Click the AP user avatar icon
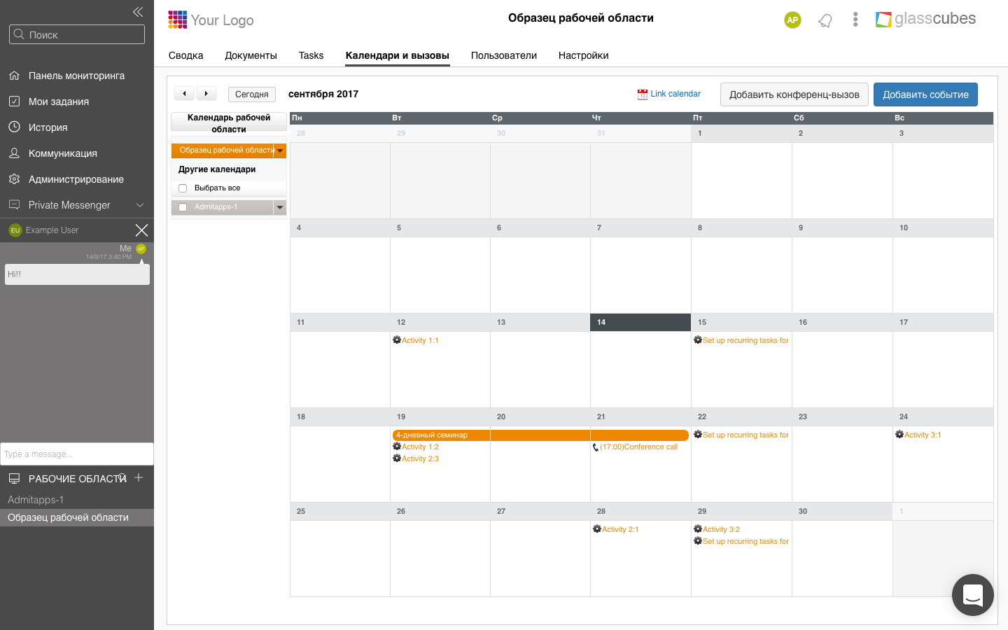This screenshot has height=630, width=1008. (x=792, y=20)
